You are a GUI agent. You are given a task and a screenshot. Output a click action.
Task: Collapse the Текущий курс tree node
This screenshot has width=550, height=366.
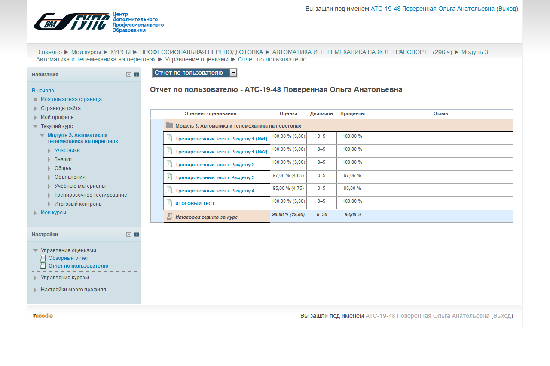coord(35,126)
